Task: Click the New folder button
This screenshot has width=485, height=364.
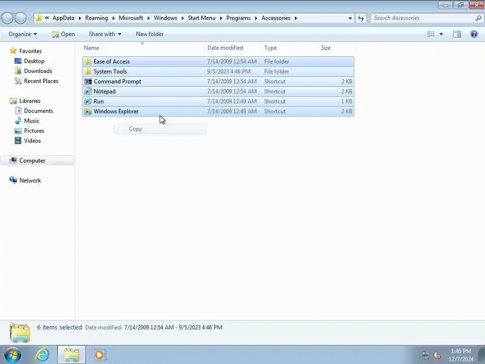Action: click(x=150, y=34)
